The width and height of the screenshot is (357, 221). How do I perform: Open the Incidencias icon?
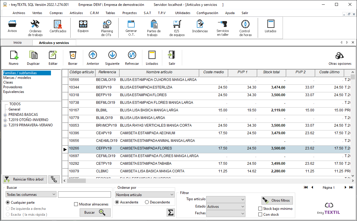[x=200, y=26]
